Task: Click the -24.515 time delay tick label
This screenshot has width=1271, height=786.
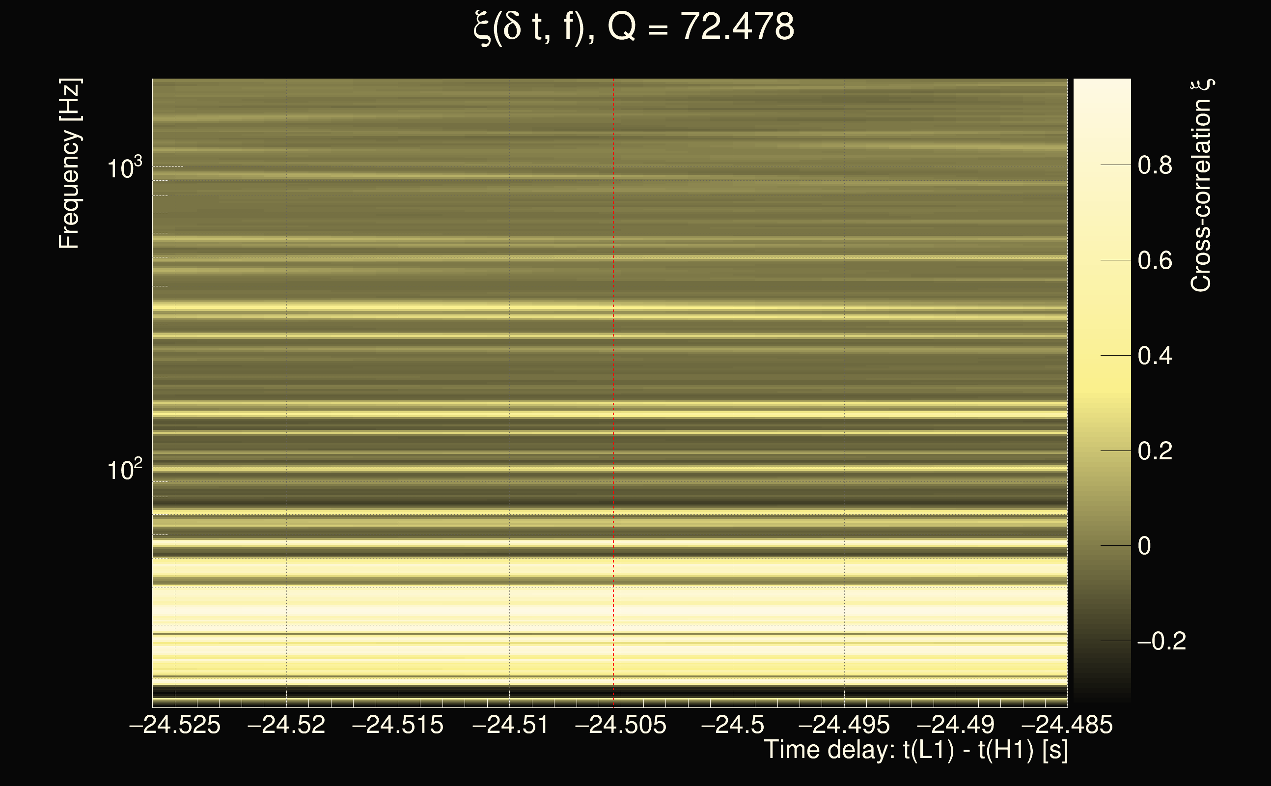Action: coord(398,725)
